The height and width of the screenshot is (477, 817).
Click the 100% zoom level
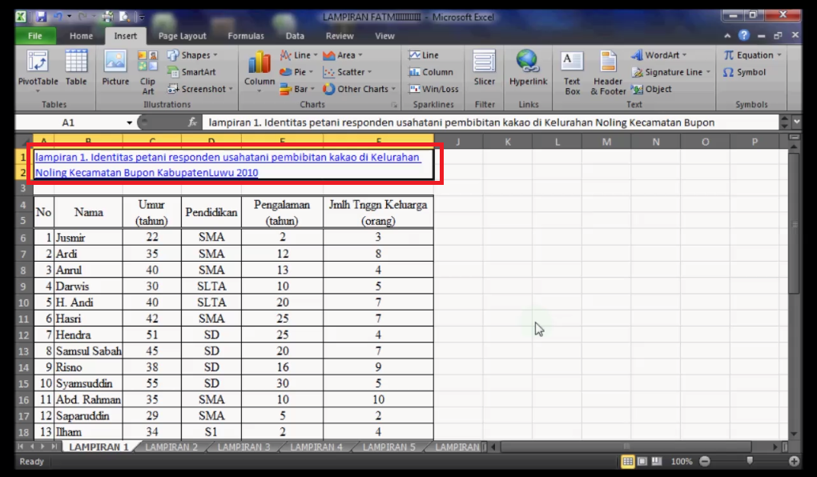681,461
